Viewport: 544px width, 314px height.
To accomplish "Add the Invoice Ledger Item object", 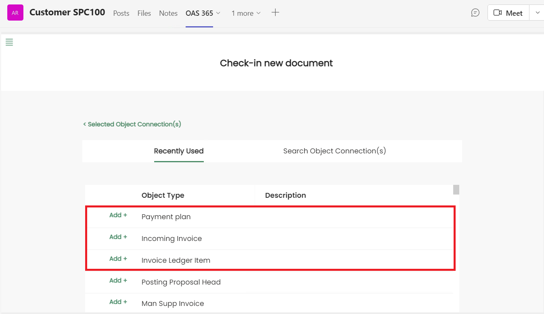I will pos(118,259).
